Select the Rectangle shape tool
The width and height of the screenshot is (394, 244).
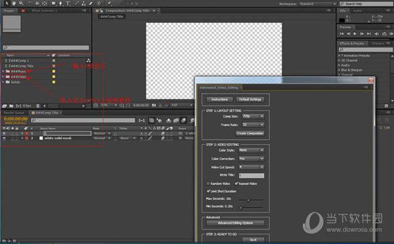click(x=54, y=3)
